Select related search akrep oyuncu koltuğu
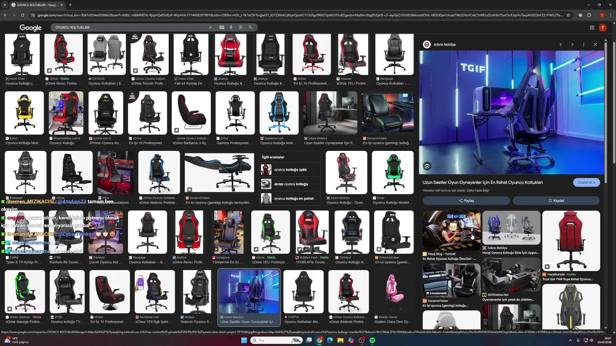 pos(290,184)
